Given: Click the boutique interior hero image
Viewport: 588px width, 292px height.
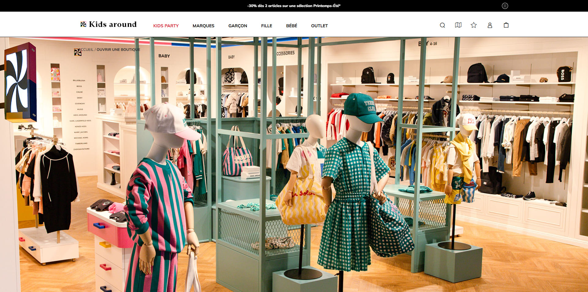Looking at the screenshot, I should (x=294, y=165).
